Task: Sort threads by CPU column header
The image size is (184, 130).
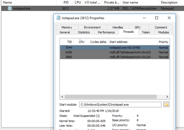Action: point(80,42)
